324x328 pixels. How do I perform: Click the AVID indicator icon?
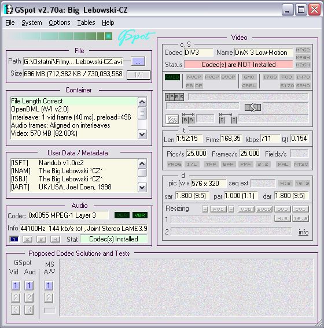point(172,77)
